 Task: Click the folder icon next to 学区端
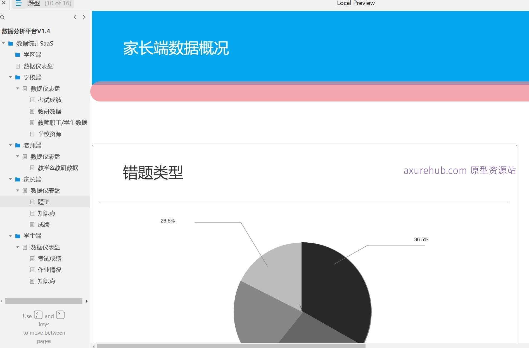pyautogui.click(x=18, y=55)
